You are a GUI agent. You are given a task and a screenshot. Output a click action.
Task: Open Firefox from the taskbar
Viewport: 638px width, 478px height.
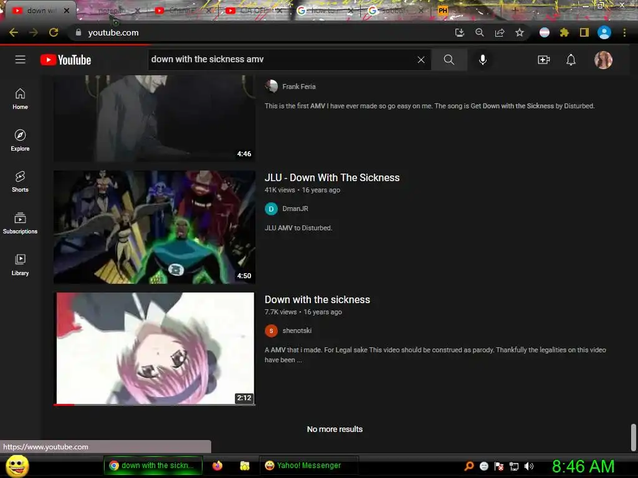(217, 466)
